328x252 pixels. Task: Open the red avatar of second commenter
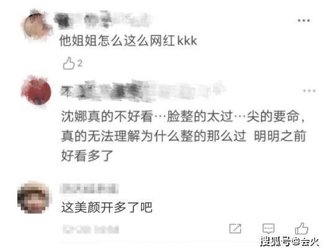click(37, 91)
